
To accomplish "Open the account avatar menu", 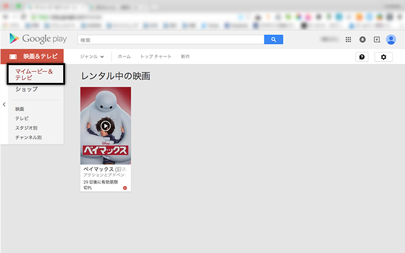I will [391, 39].
